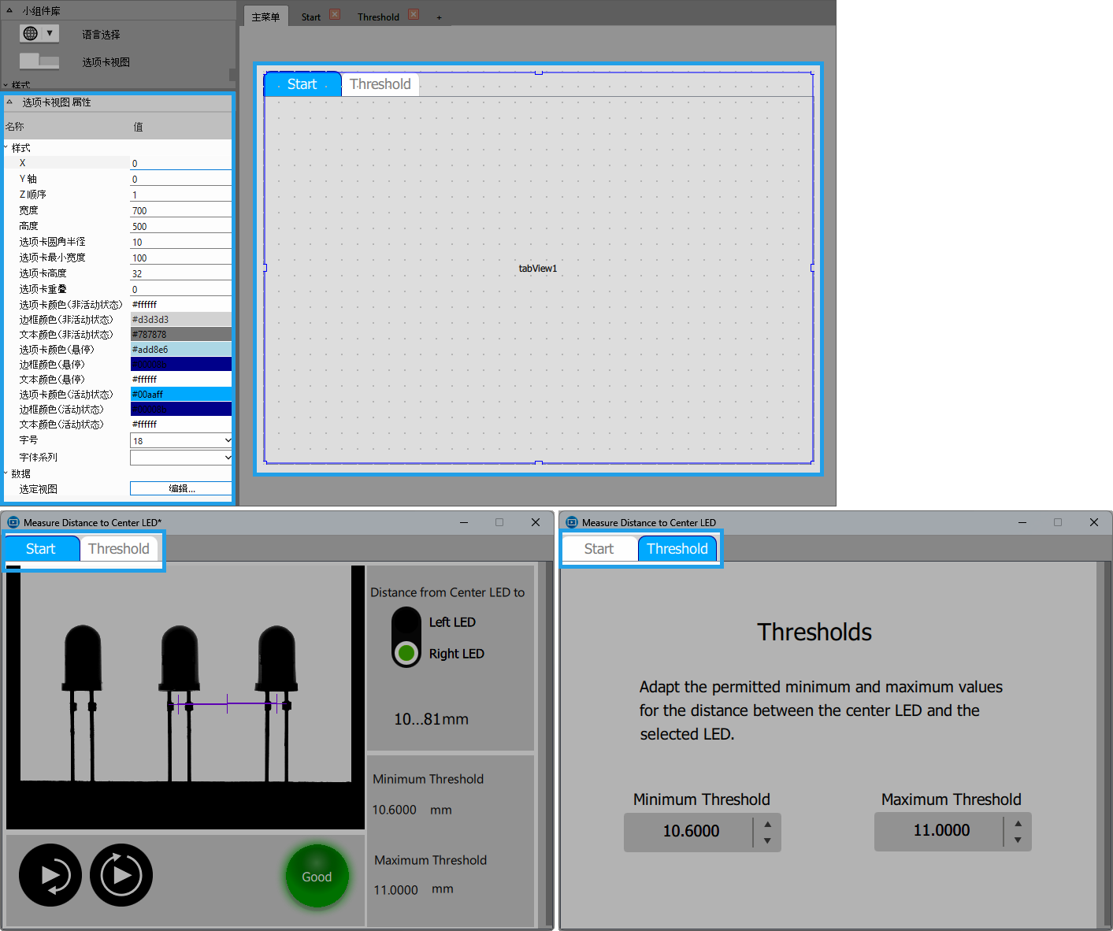This screenshot has width=1113, height=931.
Task: Increase the Minimum Threshold value
Action: (x=767, y=824)
